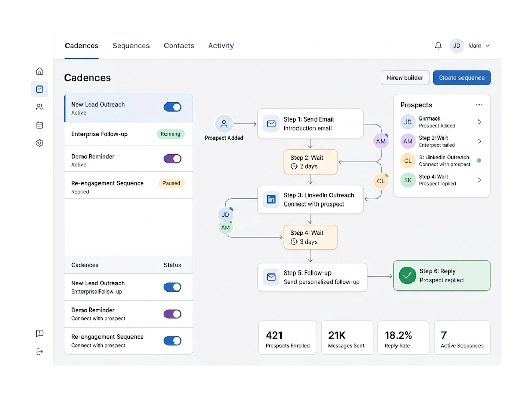Screen dimensions: 528x394
Task: Click the CL avatar on the flow connector
Action: coord(381,181)
